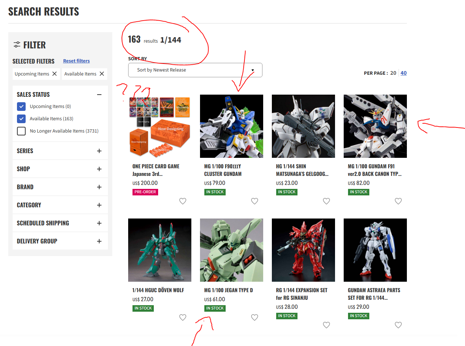Expand the BRAND filter section
This screenshot has width=465, height=346.
pos(60,187)
